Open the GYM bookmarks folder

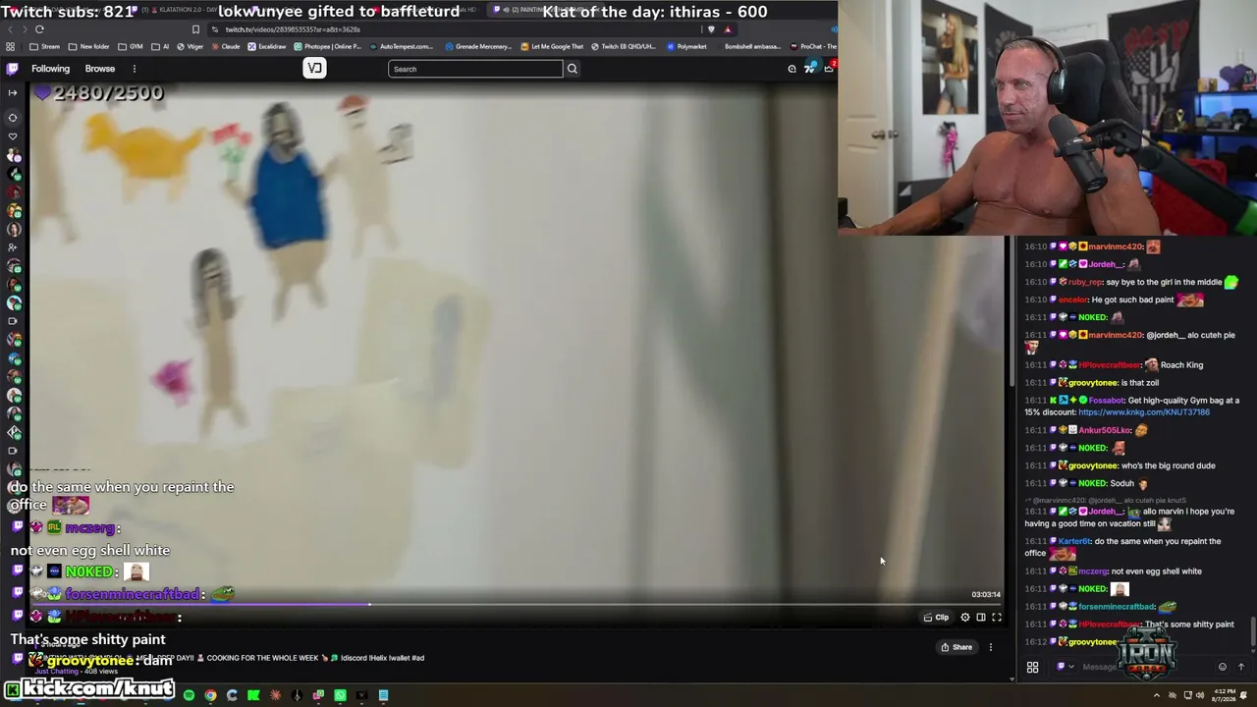pos(131,46)
